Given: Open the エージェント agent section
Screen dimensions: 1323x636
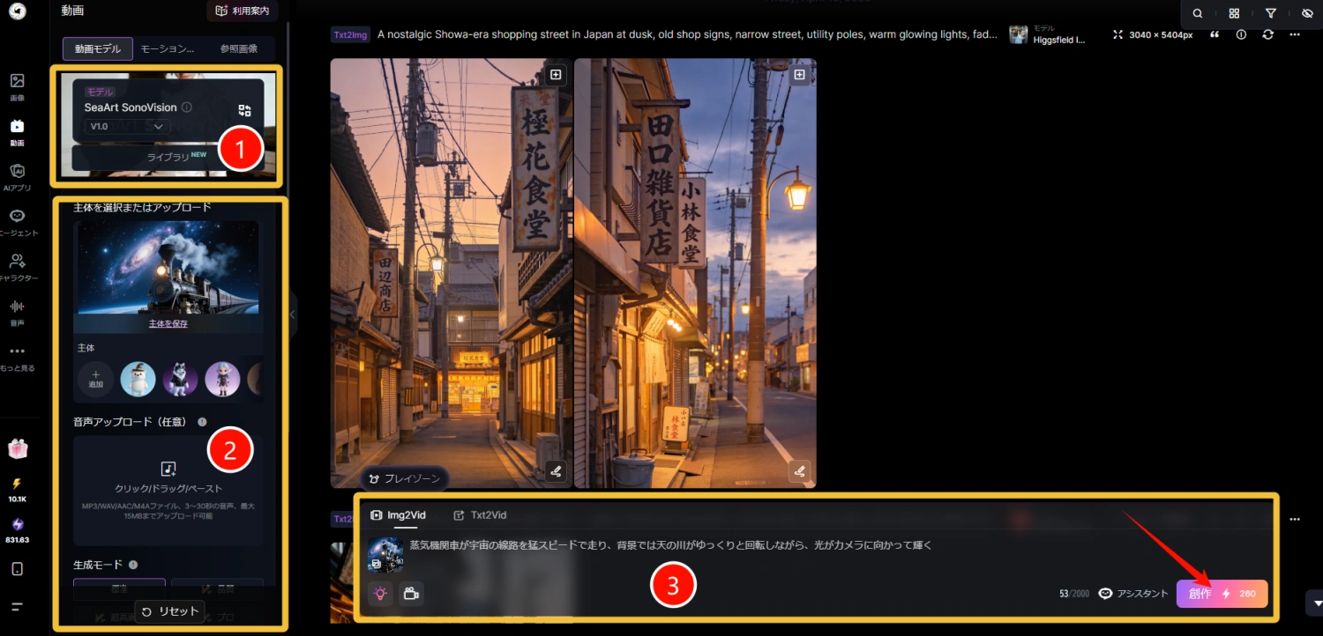Looking at the screenshot, I should [x=17, y=222].
